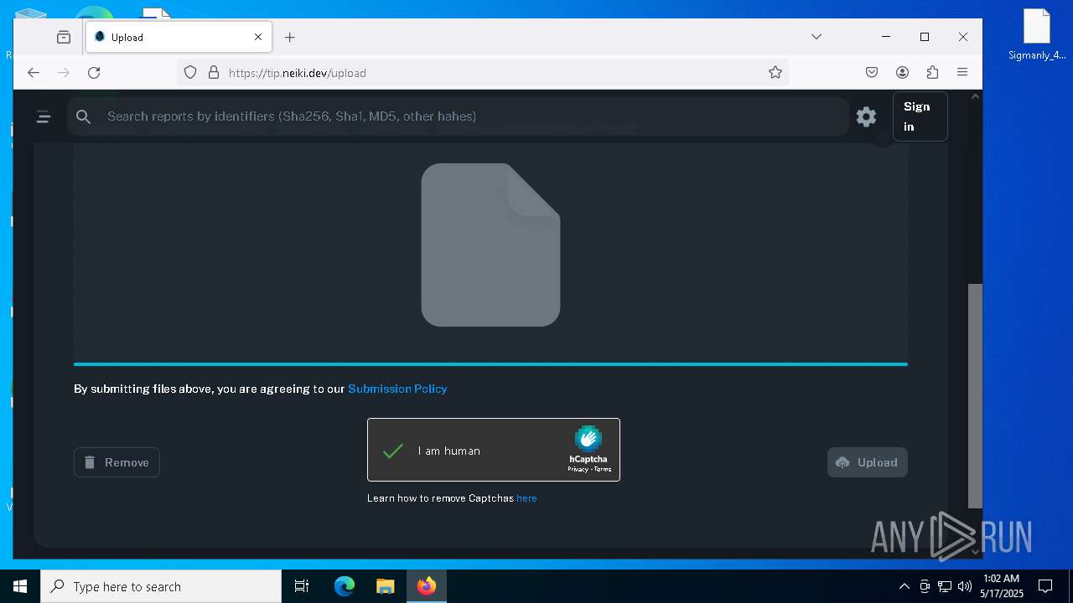
Task: Click the Upload button
Action: click(867, 462)
